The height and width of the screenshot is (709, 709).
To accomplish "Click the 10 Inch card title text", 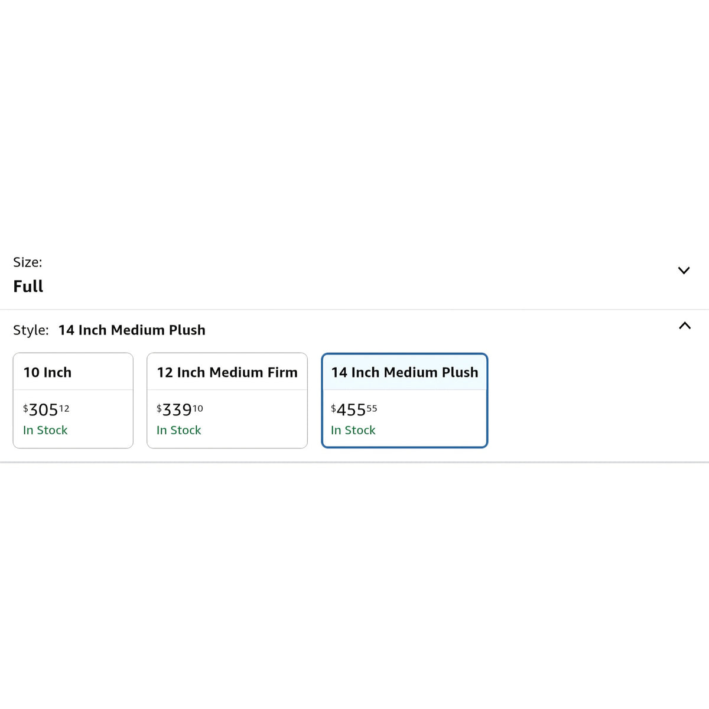I will click(47, 372).
